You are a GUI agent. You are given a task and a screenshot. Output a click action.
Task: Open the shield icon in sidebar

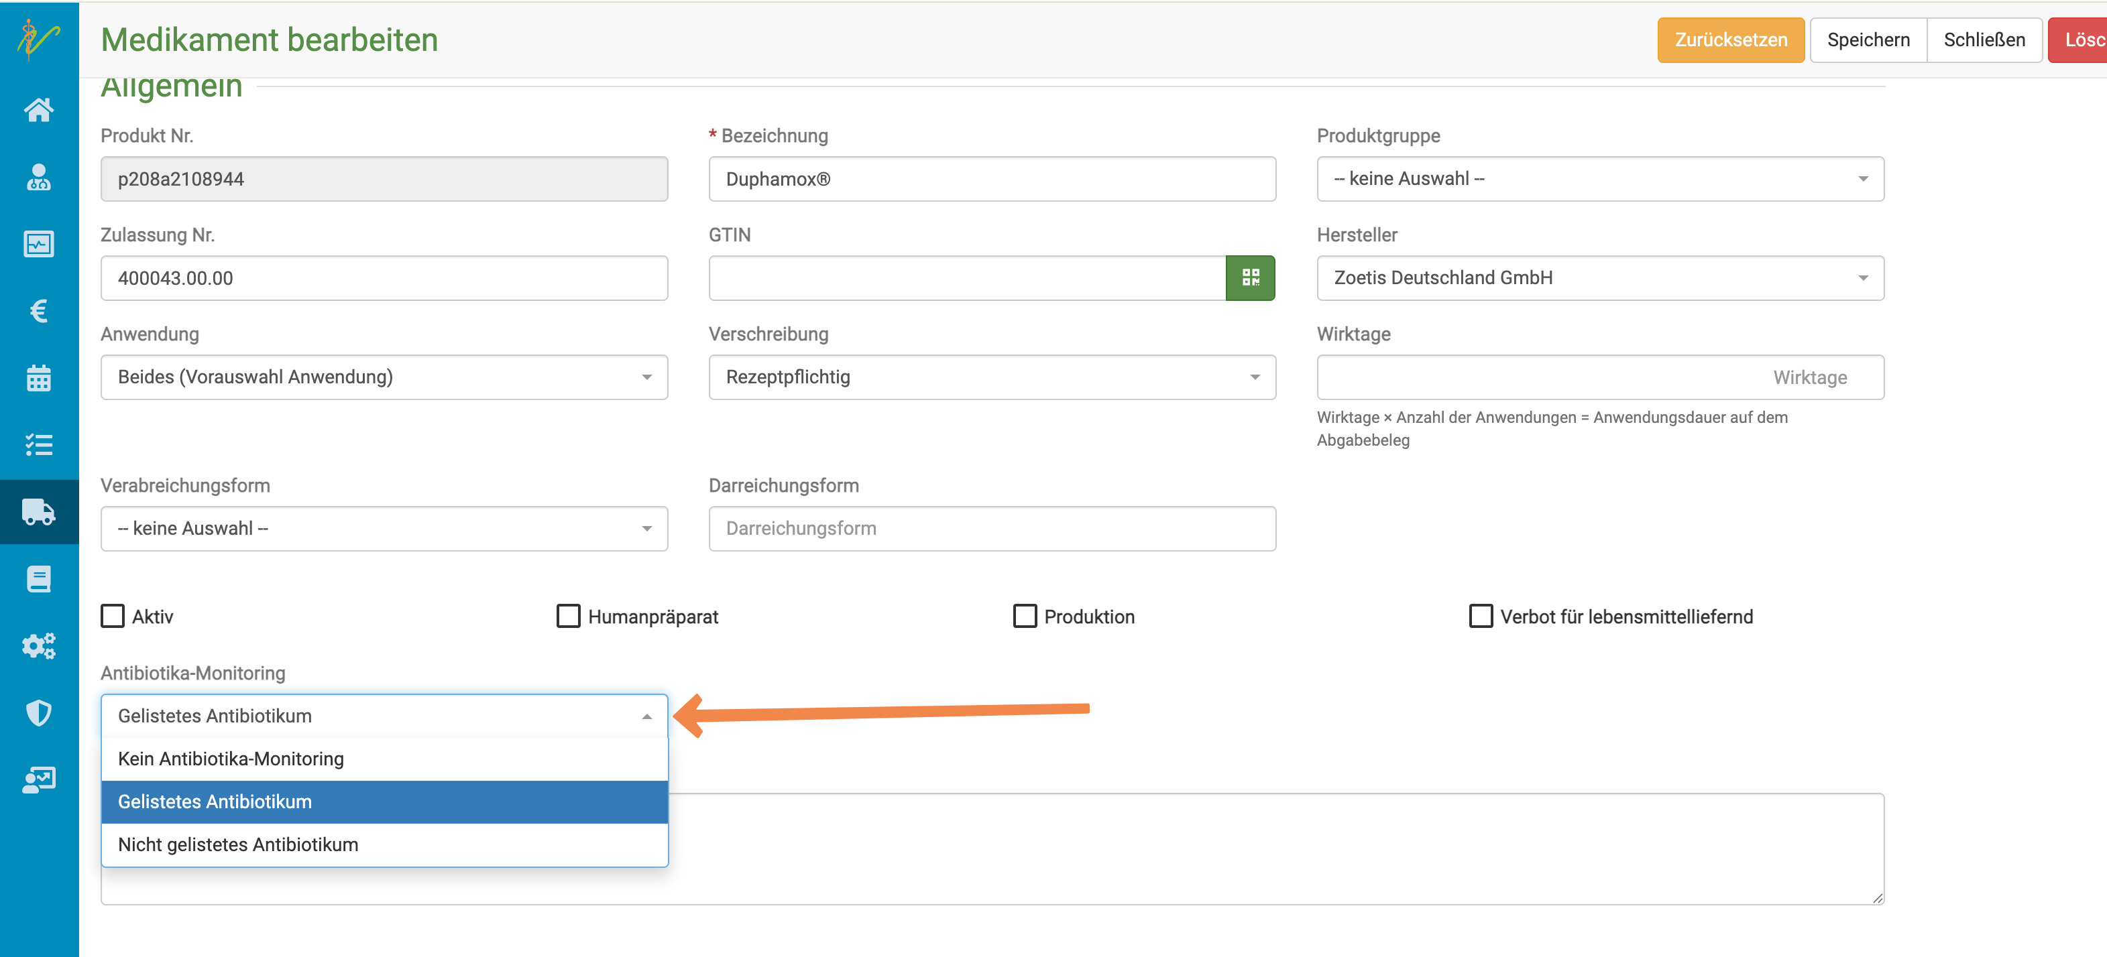tap(38, 712)
